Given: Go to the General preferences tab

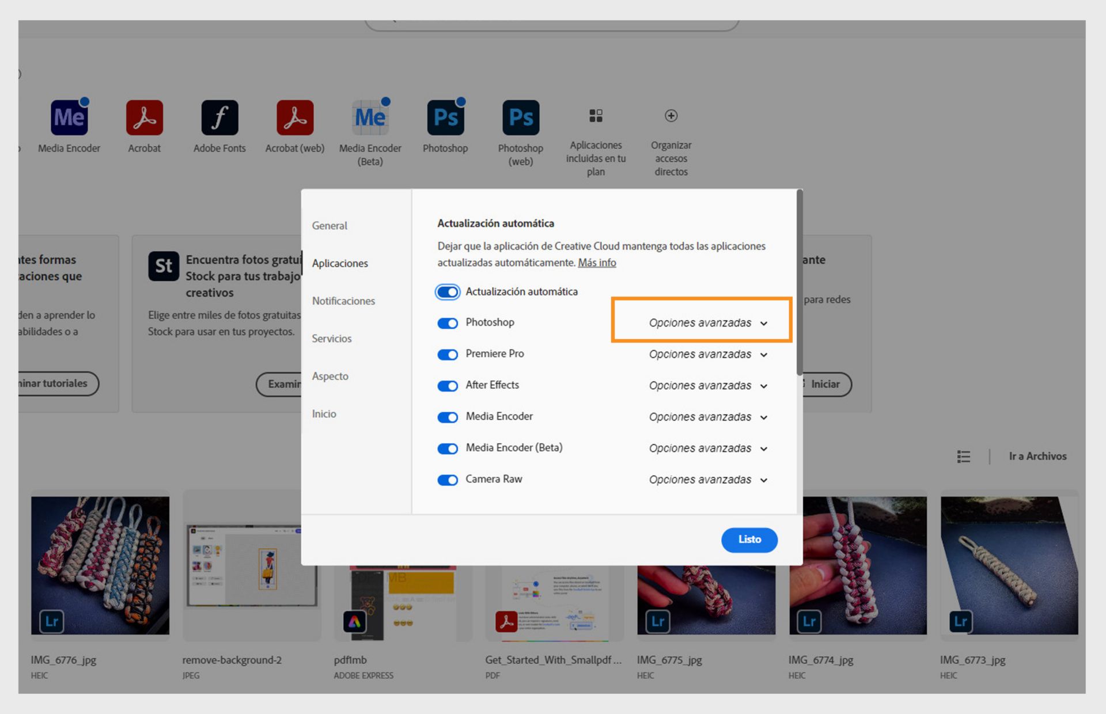Looking at the screenshot, I should click(x=329, y=226).
